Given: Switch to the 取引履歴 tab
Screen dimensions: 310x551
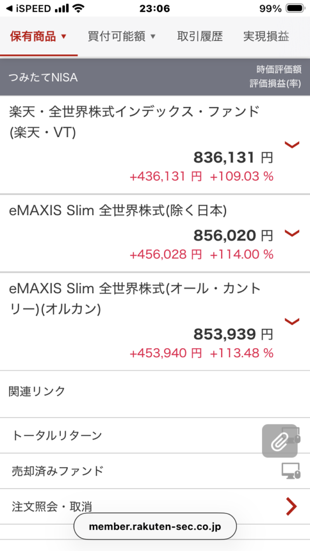Looking at the screenshot, I should 200,36.
